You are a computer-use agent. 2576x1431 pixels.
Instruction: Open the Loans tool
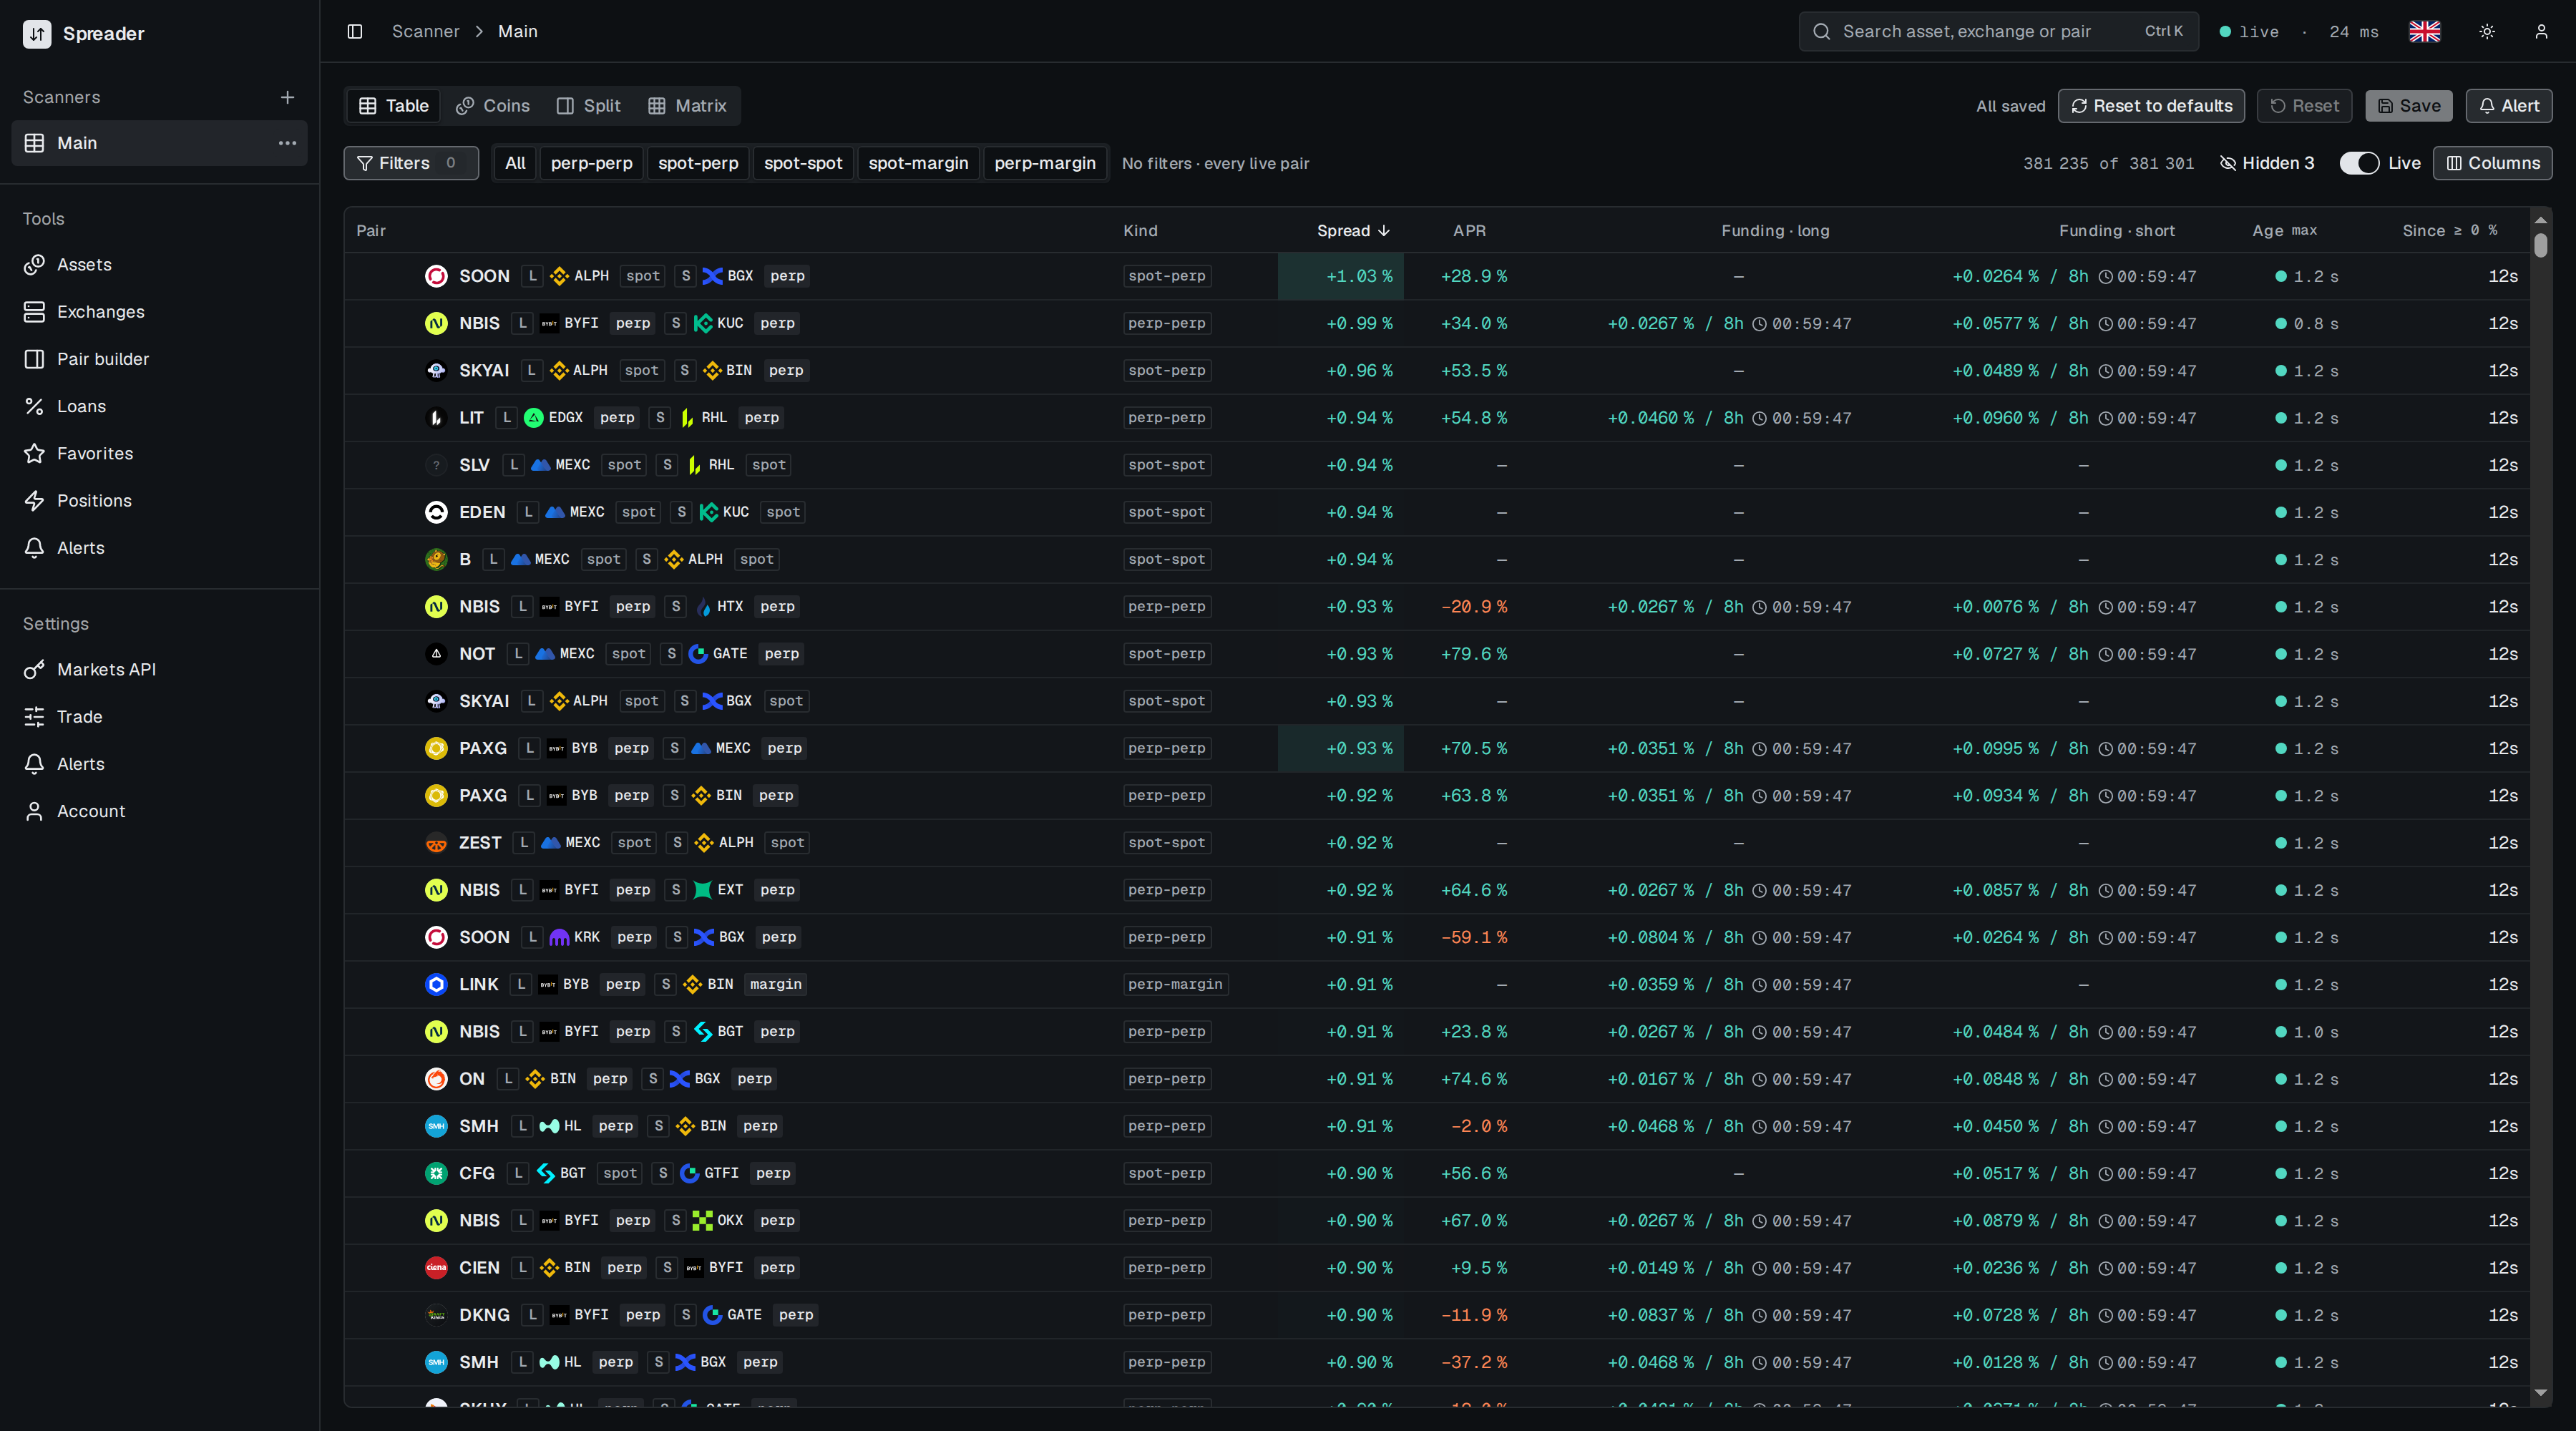(160, 406)
